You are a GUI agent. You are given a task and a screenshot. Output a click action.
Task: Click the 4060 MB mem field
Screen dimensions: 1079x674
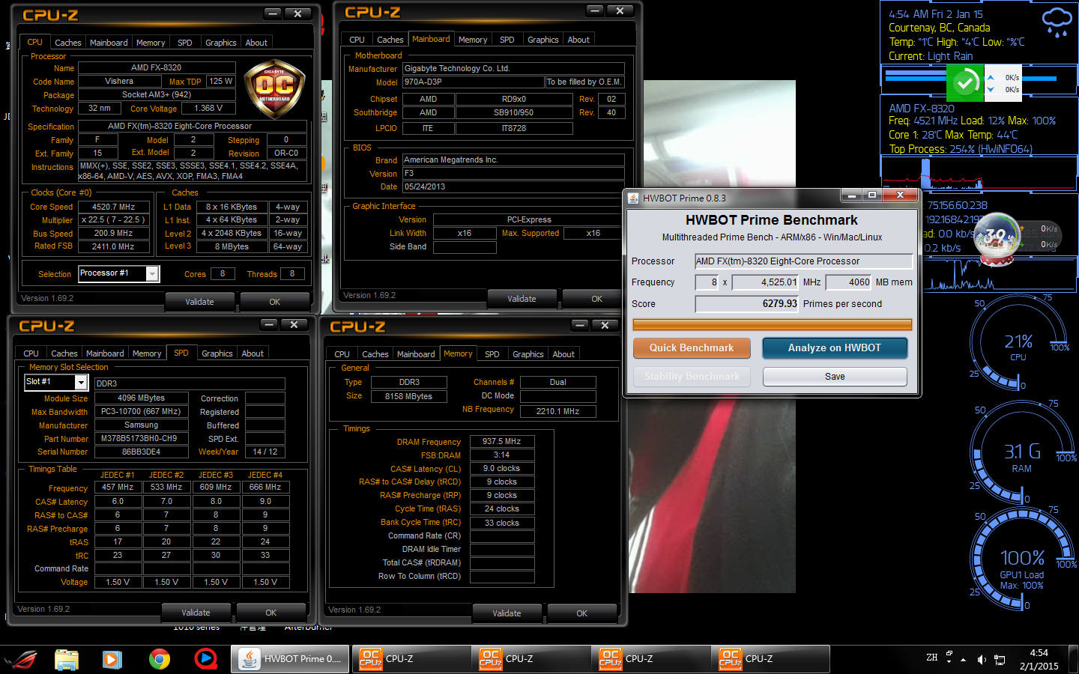(x=848, y=282)
